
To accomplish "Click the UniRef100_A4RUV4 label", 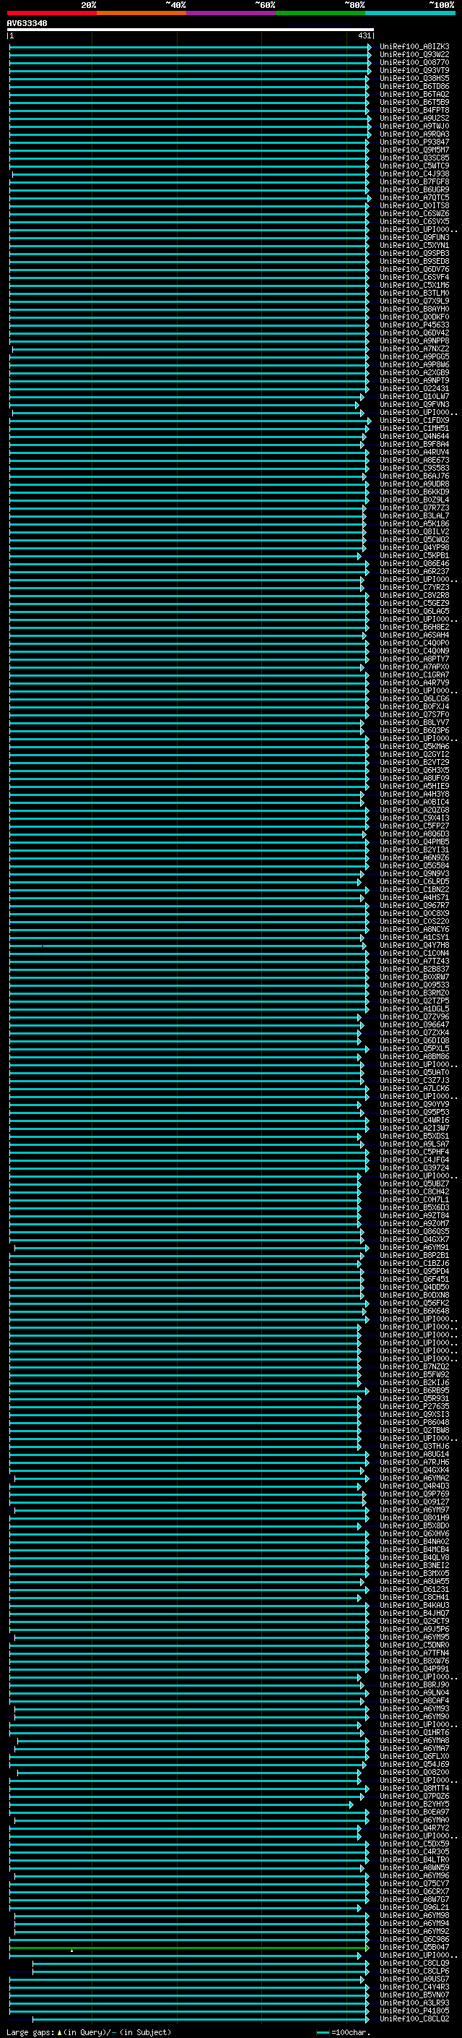I will [414, 453].
